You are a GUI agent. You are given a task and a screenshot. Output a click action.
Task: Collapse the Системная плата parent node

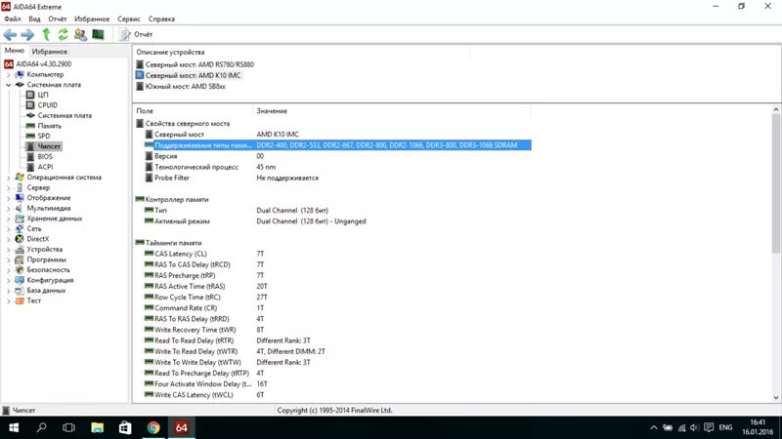8,85
